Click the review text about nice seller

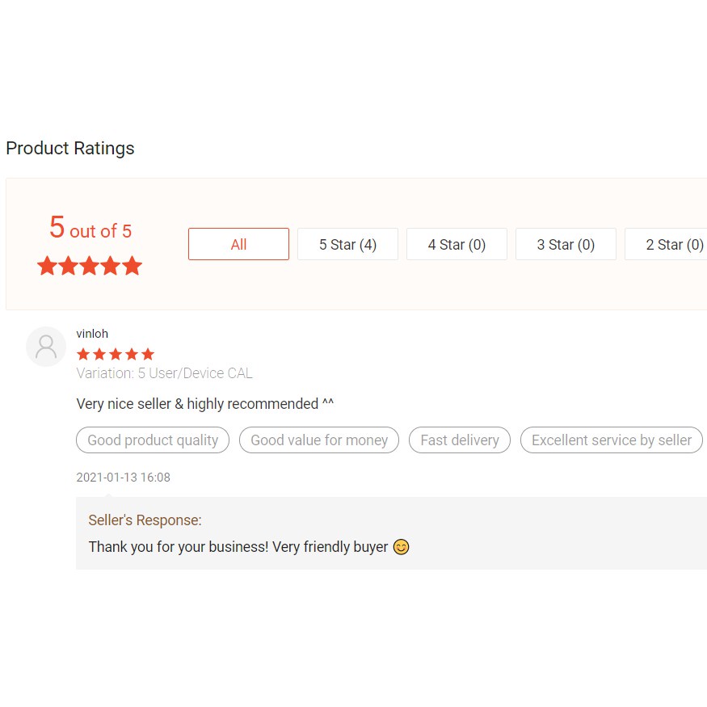click(205, 404)
